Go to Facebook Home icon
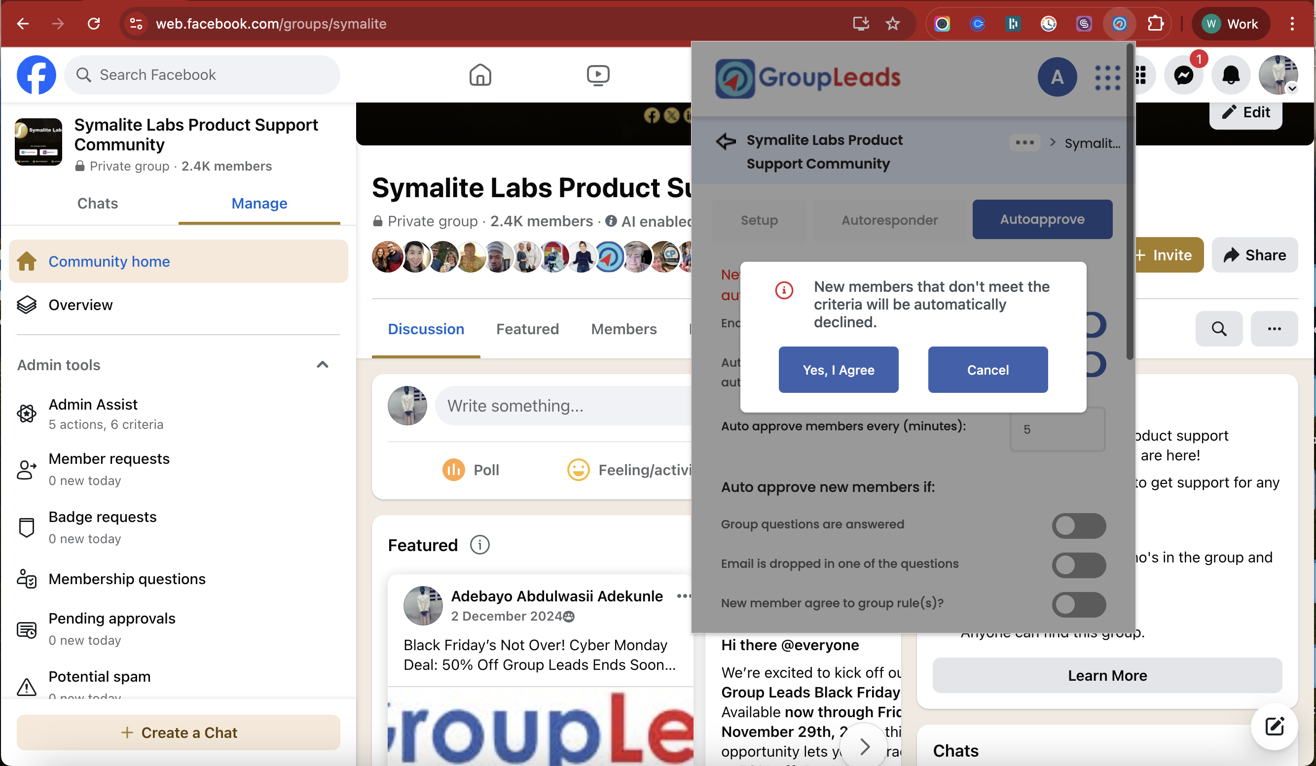Viewport: 1316px width, 766px height. 480,74
